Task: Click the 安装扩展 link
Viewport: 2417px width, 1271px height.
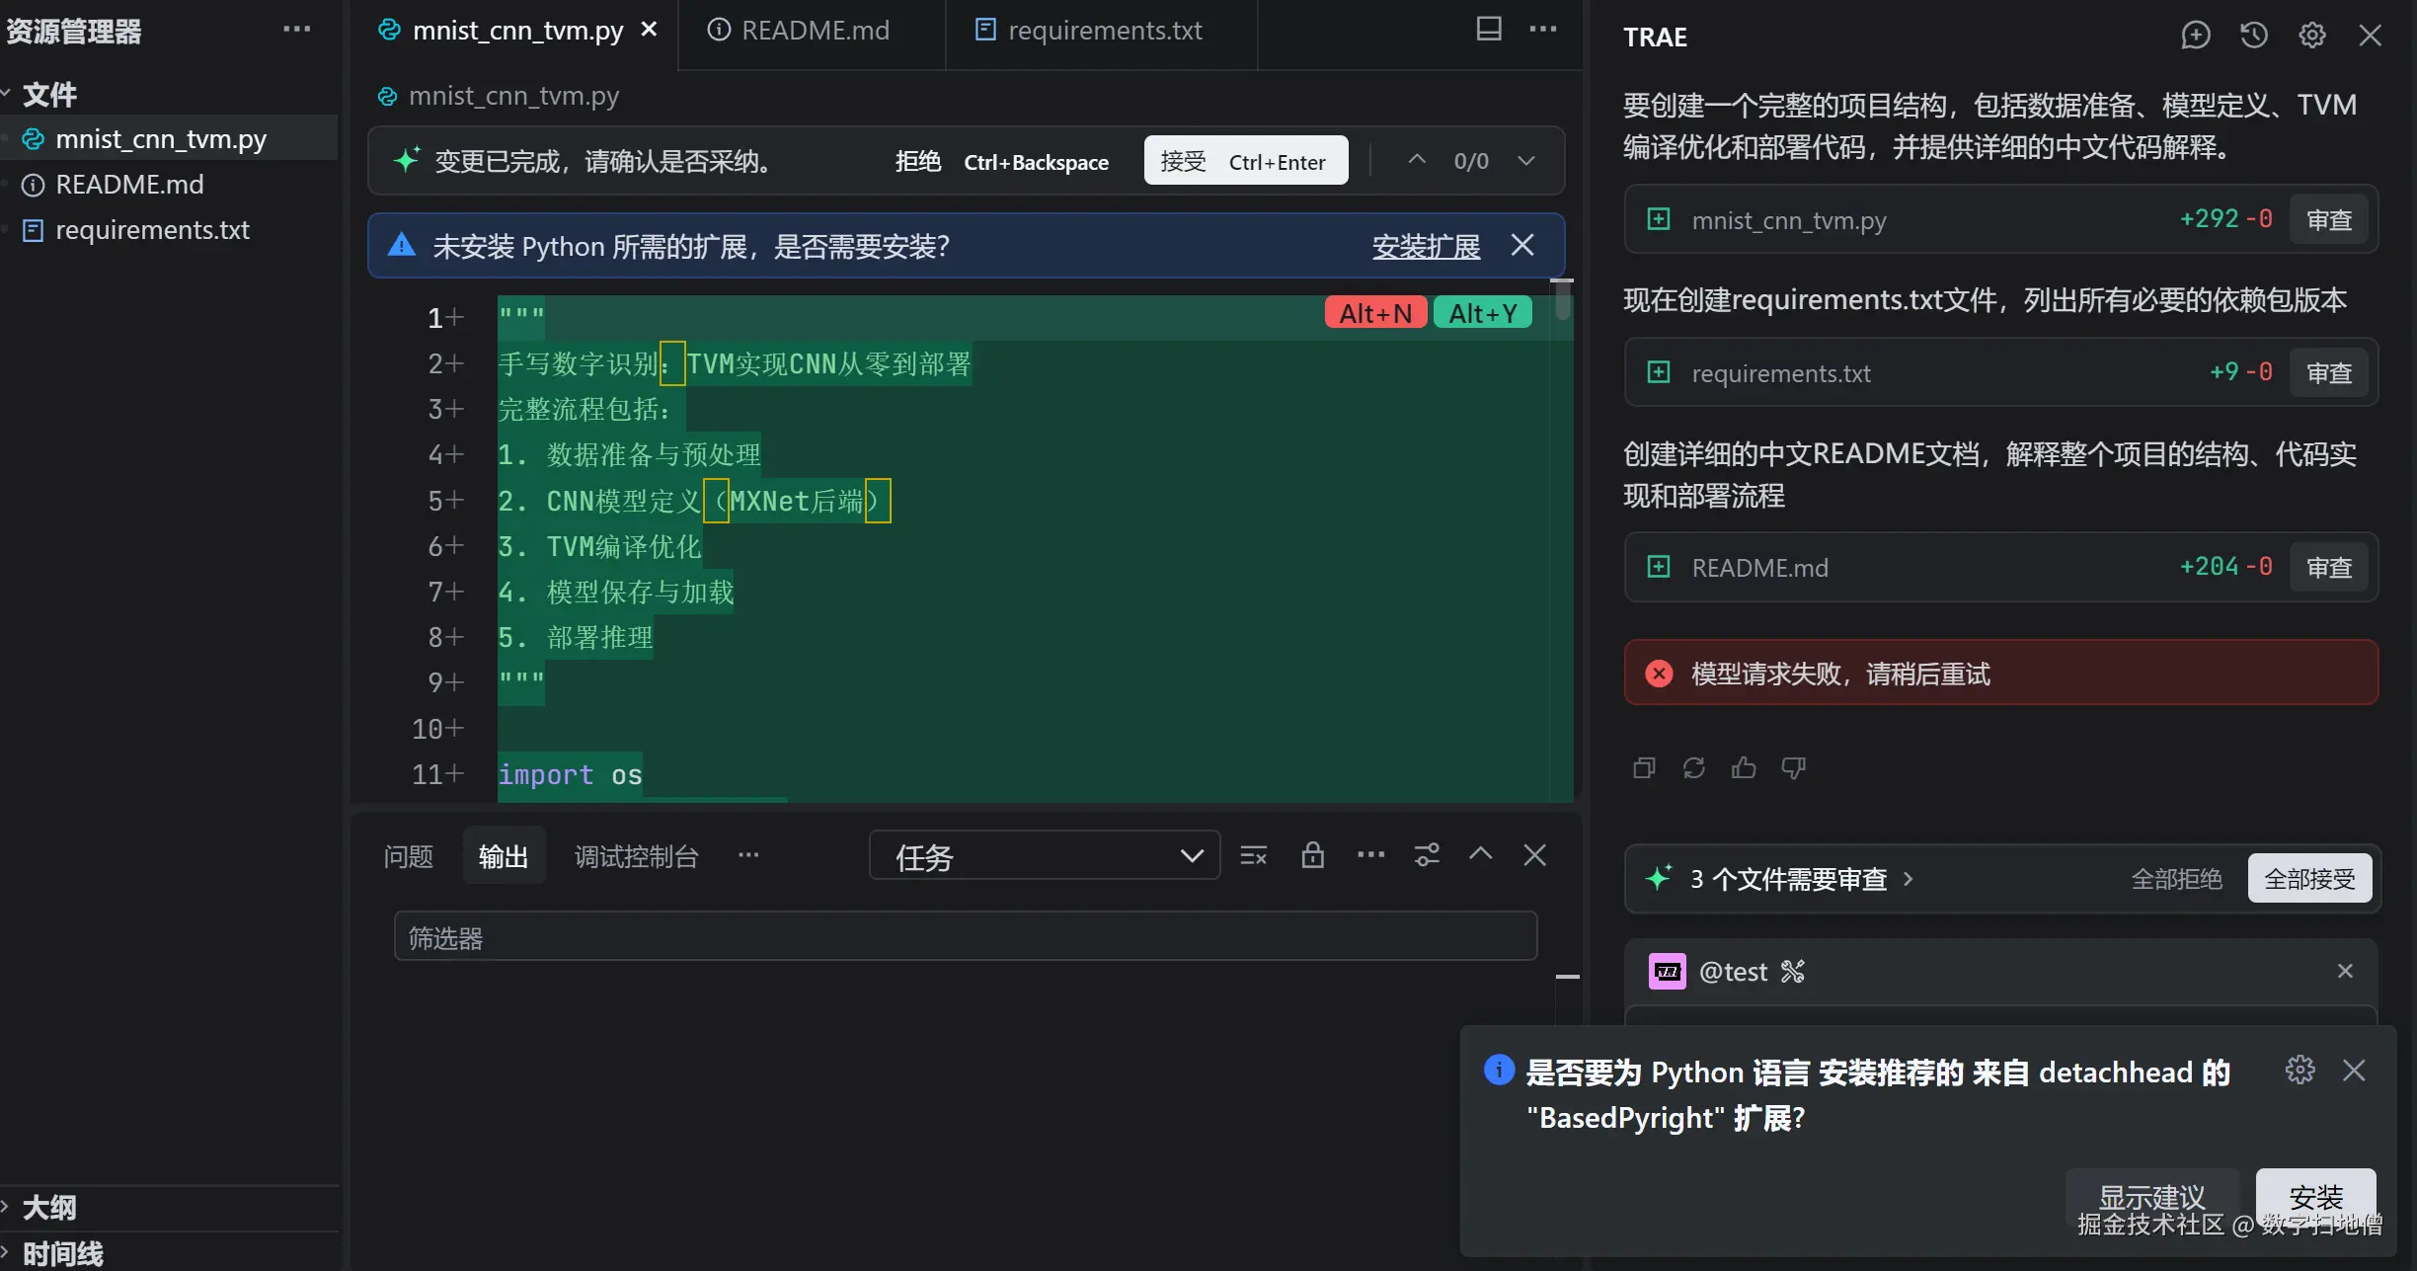Action: tap(1426, 246)
